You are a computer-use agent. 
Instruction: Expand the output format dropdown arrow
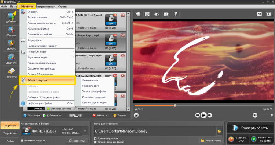pyautogui.click(x=85, y=131)
